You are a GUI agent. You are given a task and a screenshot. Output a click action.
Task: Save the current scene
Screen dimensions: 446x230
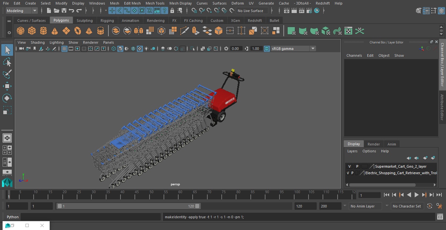click(x=64, y=11)
